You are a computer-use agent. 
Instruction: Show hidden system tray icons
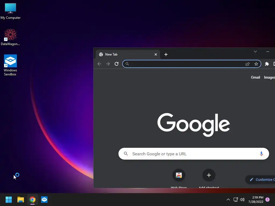coord(228,200)
